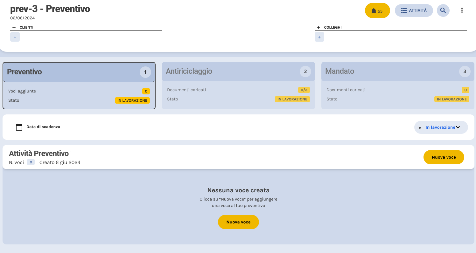The width and height of the screenshot is (476, 253).
Task: Click the calendar icon next to Data di scadenza
Action: (19, 127)
